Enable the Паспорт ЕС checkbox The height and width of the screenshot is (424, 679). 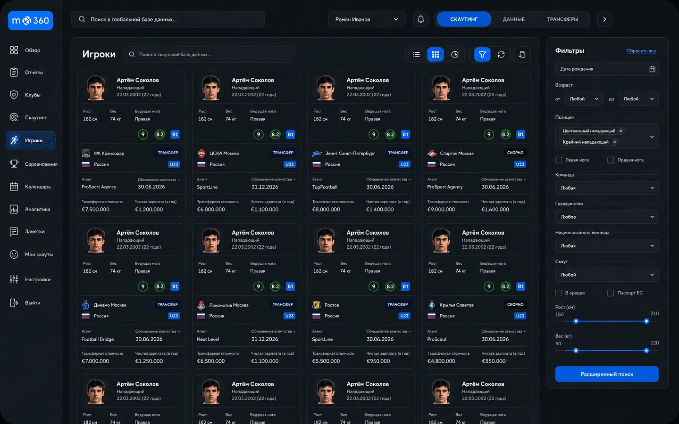[611, 293]
